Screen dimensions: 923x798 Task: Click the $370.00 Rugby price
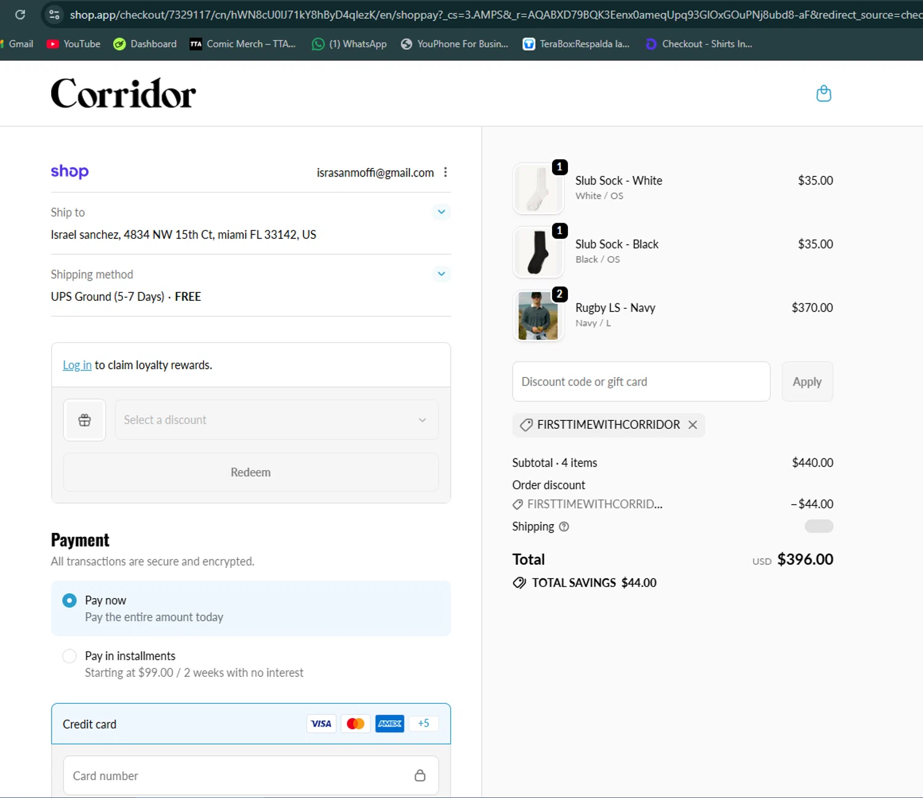[x=812, y=308]
